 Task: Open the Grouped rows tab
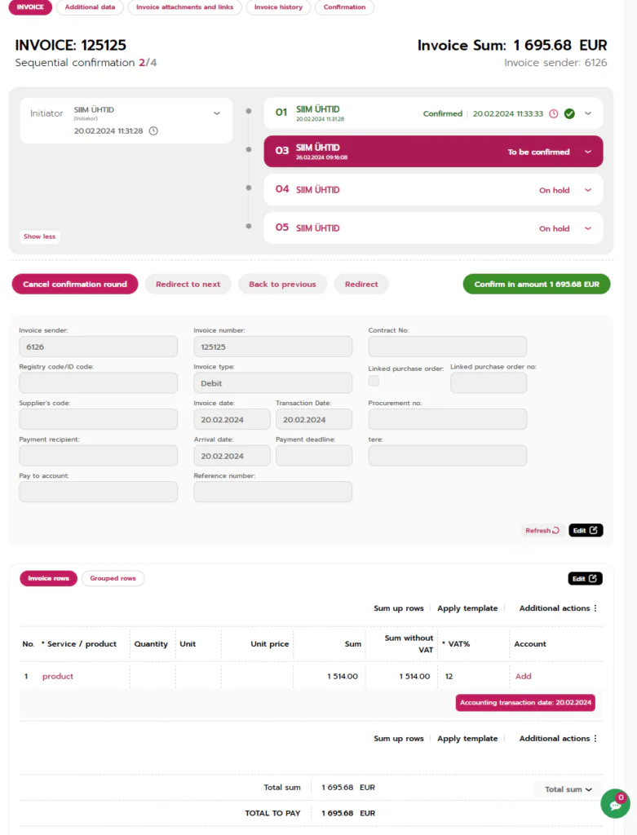click(x=113, y=578)
